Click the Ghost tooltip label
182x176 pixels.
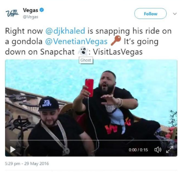coord(86,60)
